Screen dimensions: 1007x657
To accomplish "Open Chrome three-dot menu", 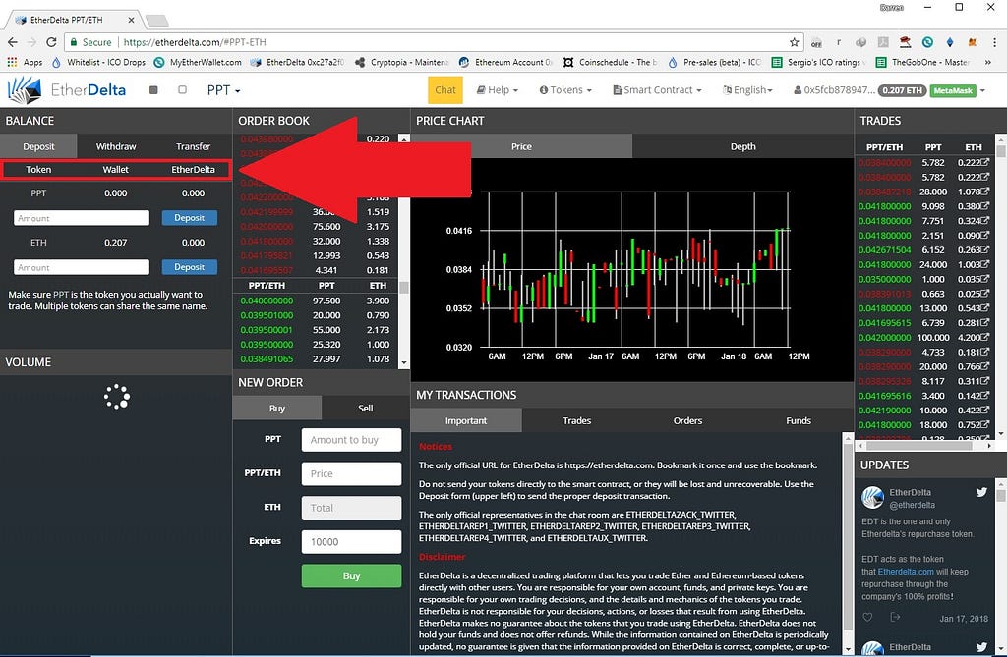I will click(995, 42).
